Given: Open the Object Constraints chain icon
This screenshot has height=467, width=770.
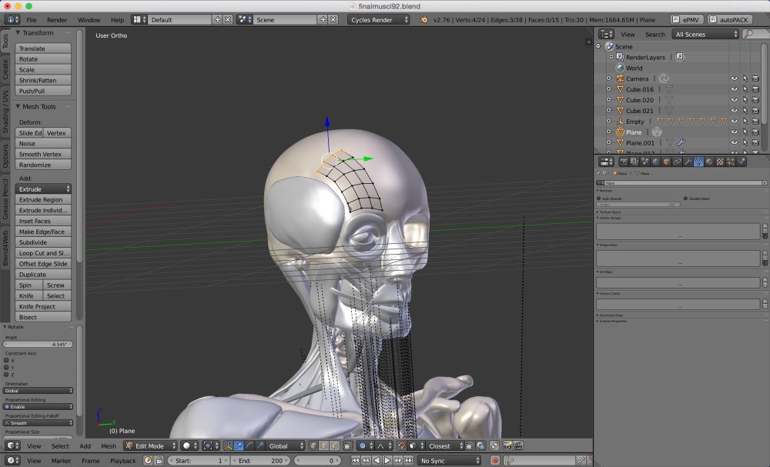Looking at the screenshot, I should point(677,162).
